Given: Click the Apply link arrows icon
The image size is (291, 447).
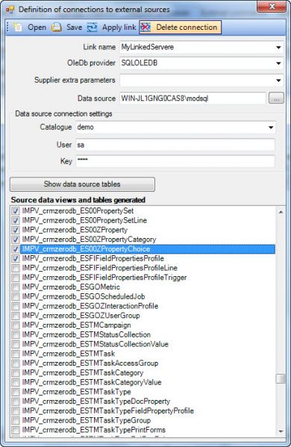Looking at the screenshot, I should [92, 28].
